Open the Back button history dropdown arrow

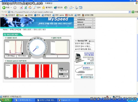click(x=11, y=7)
